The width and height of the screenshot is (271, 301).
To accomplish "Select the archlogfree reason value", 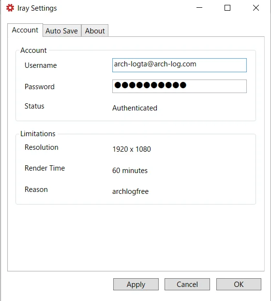I will pos(130,191).
